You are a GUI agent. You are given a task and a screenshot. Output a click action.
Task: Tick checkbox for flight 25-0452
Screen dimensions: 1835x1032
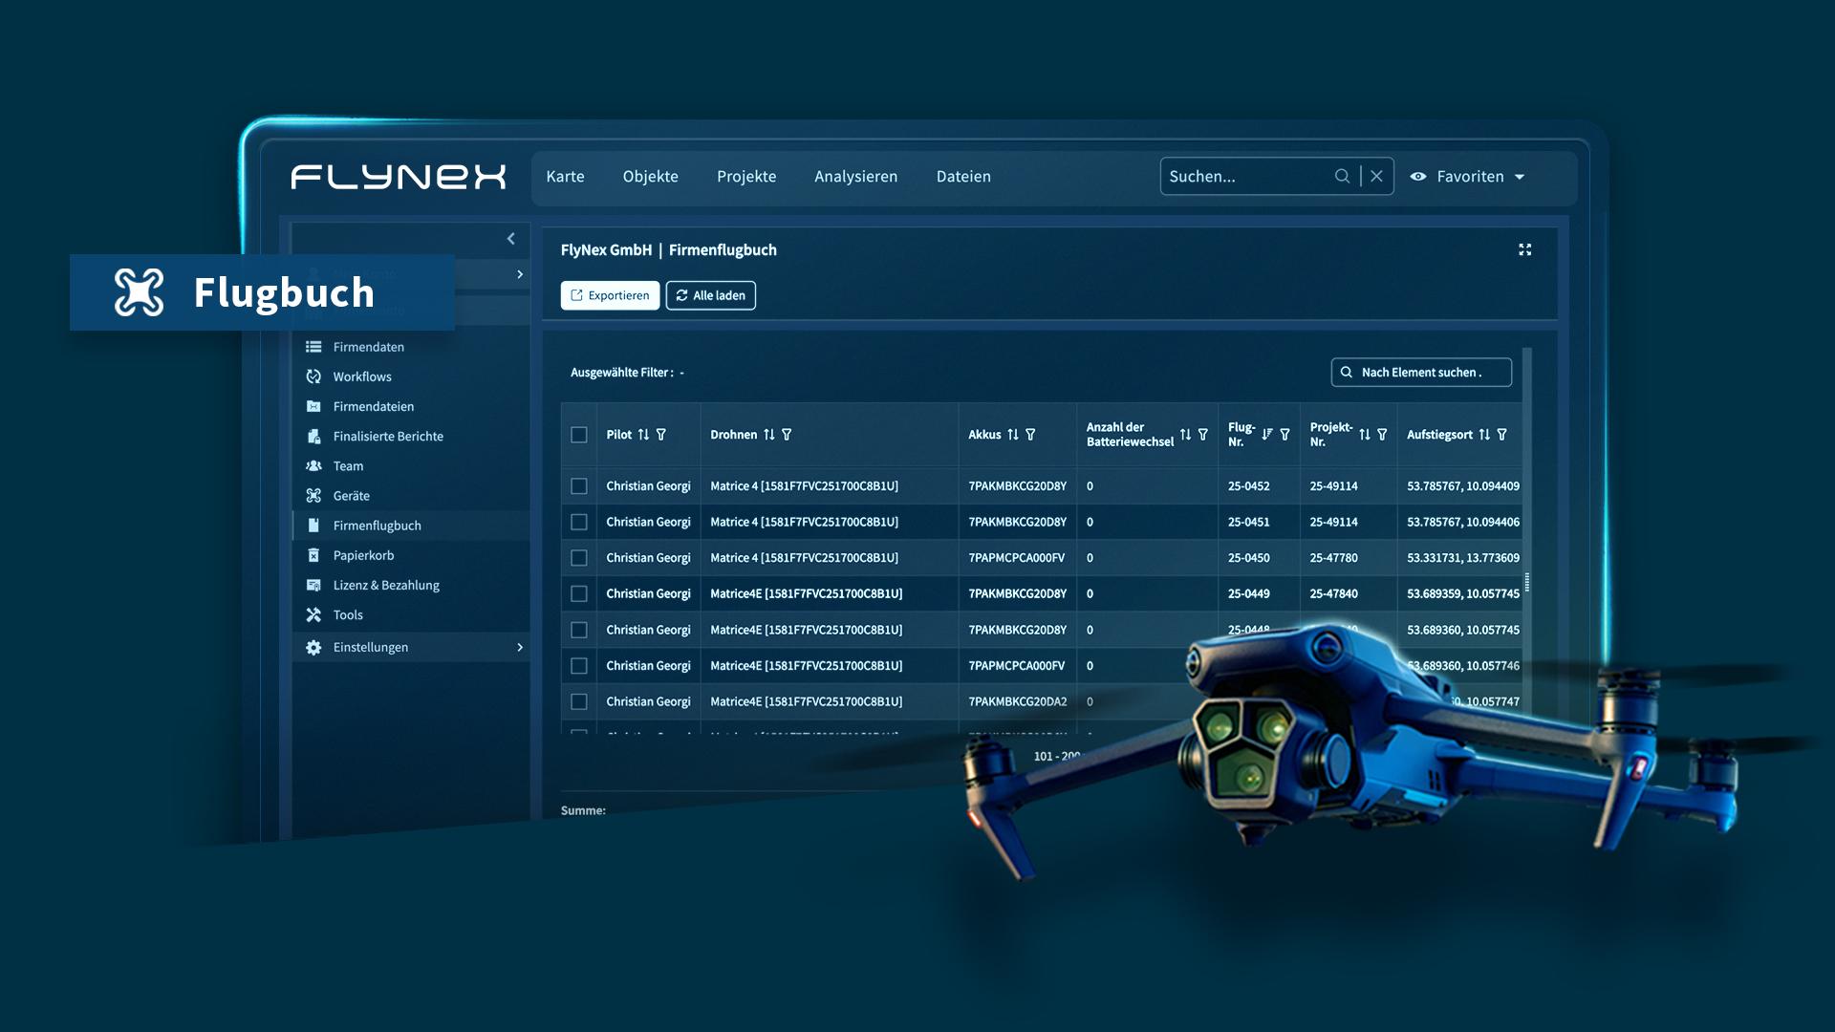click(579, 486)
